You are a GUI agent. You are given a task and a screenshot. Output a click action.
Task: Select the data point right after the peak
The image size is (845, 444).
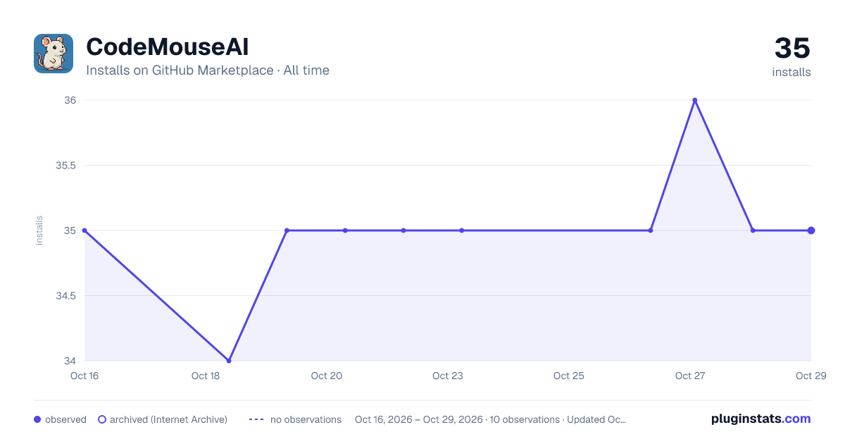753,230
